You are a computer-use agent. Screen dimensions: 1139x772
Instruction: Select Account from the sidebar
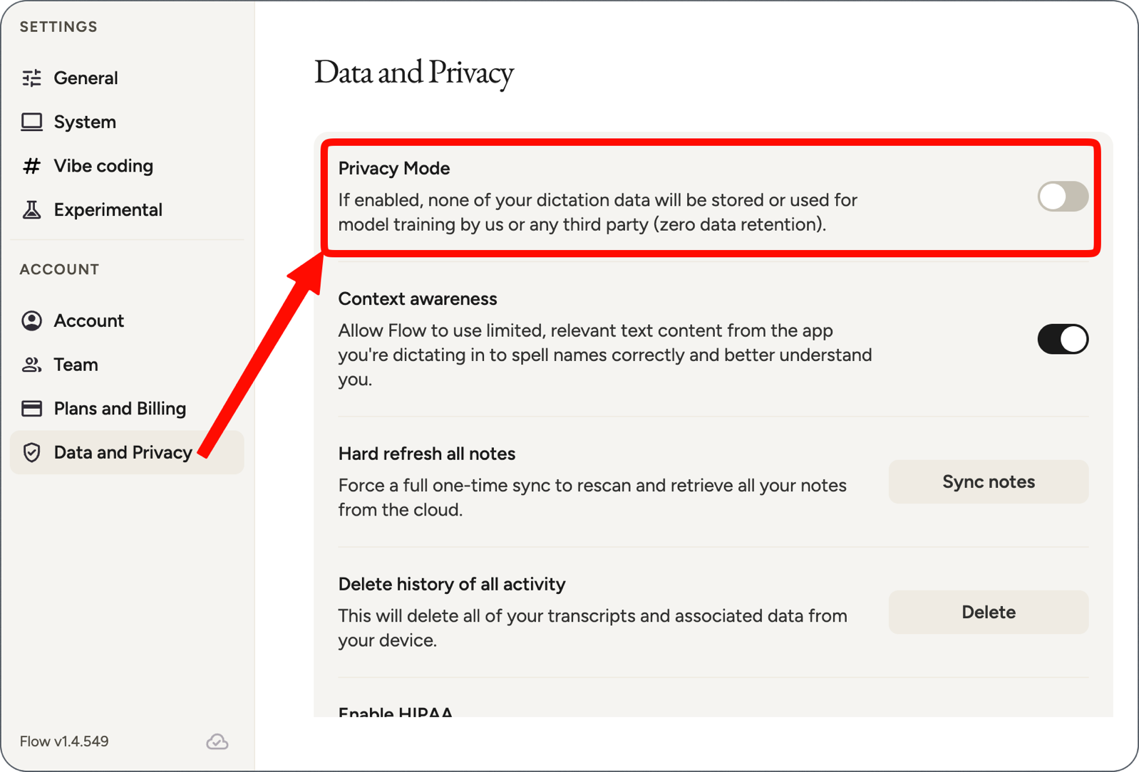(x=88, y=320)
